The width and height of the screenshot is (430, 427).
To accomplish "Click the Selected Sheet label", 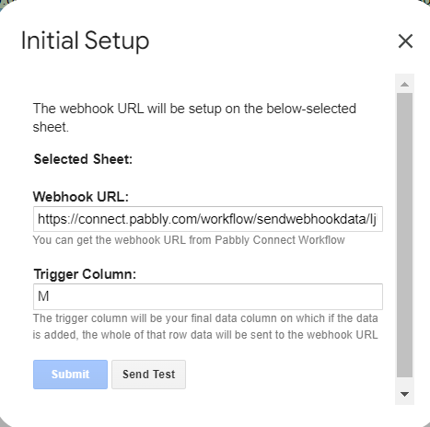I will tap(83, 159).
